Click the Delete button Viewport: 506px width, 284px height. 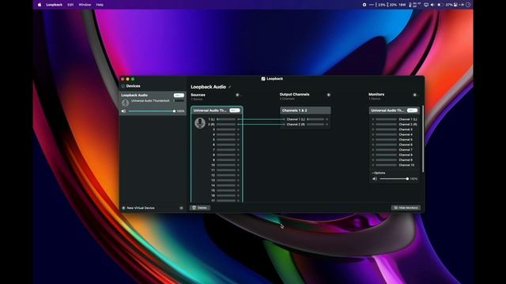click(x=200, y=207)
